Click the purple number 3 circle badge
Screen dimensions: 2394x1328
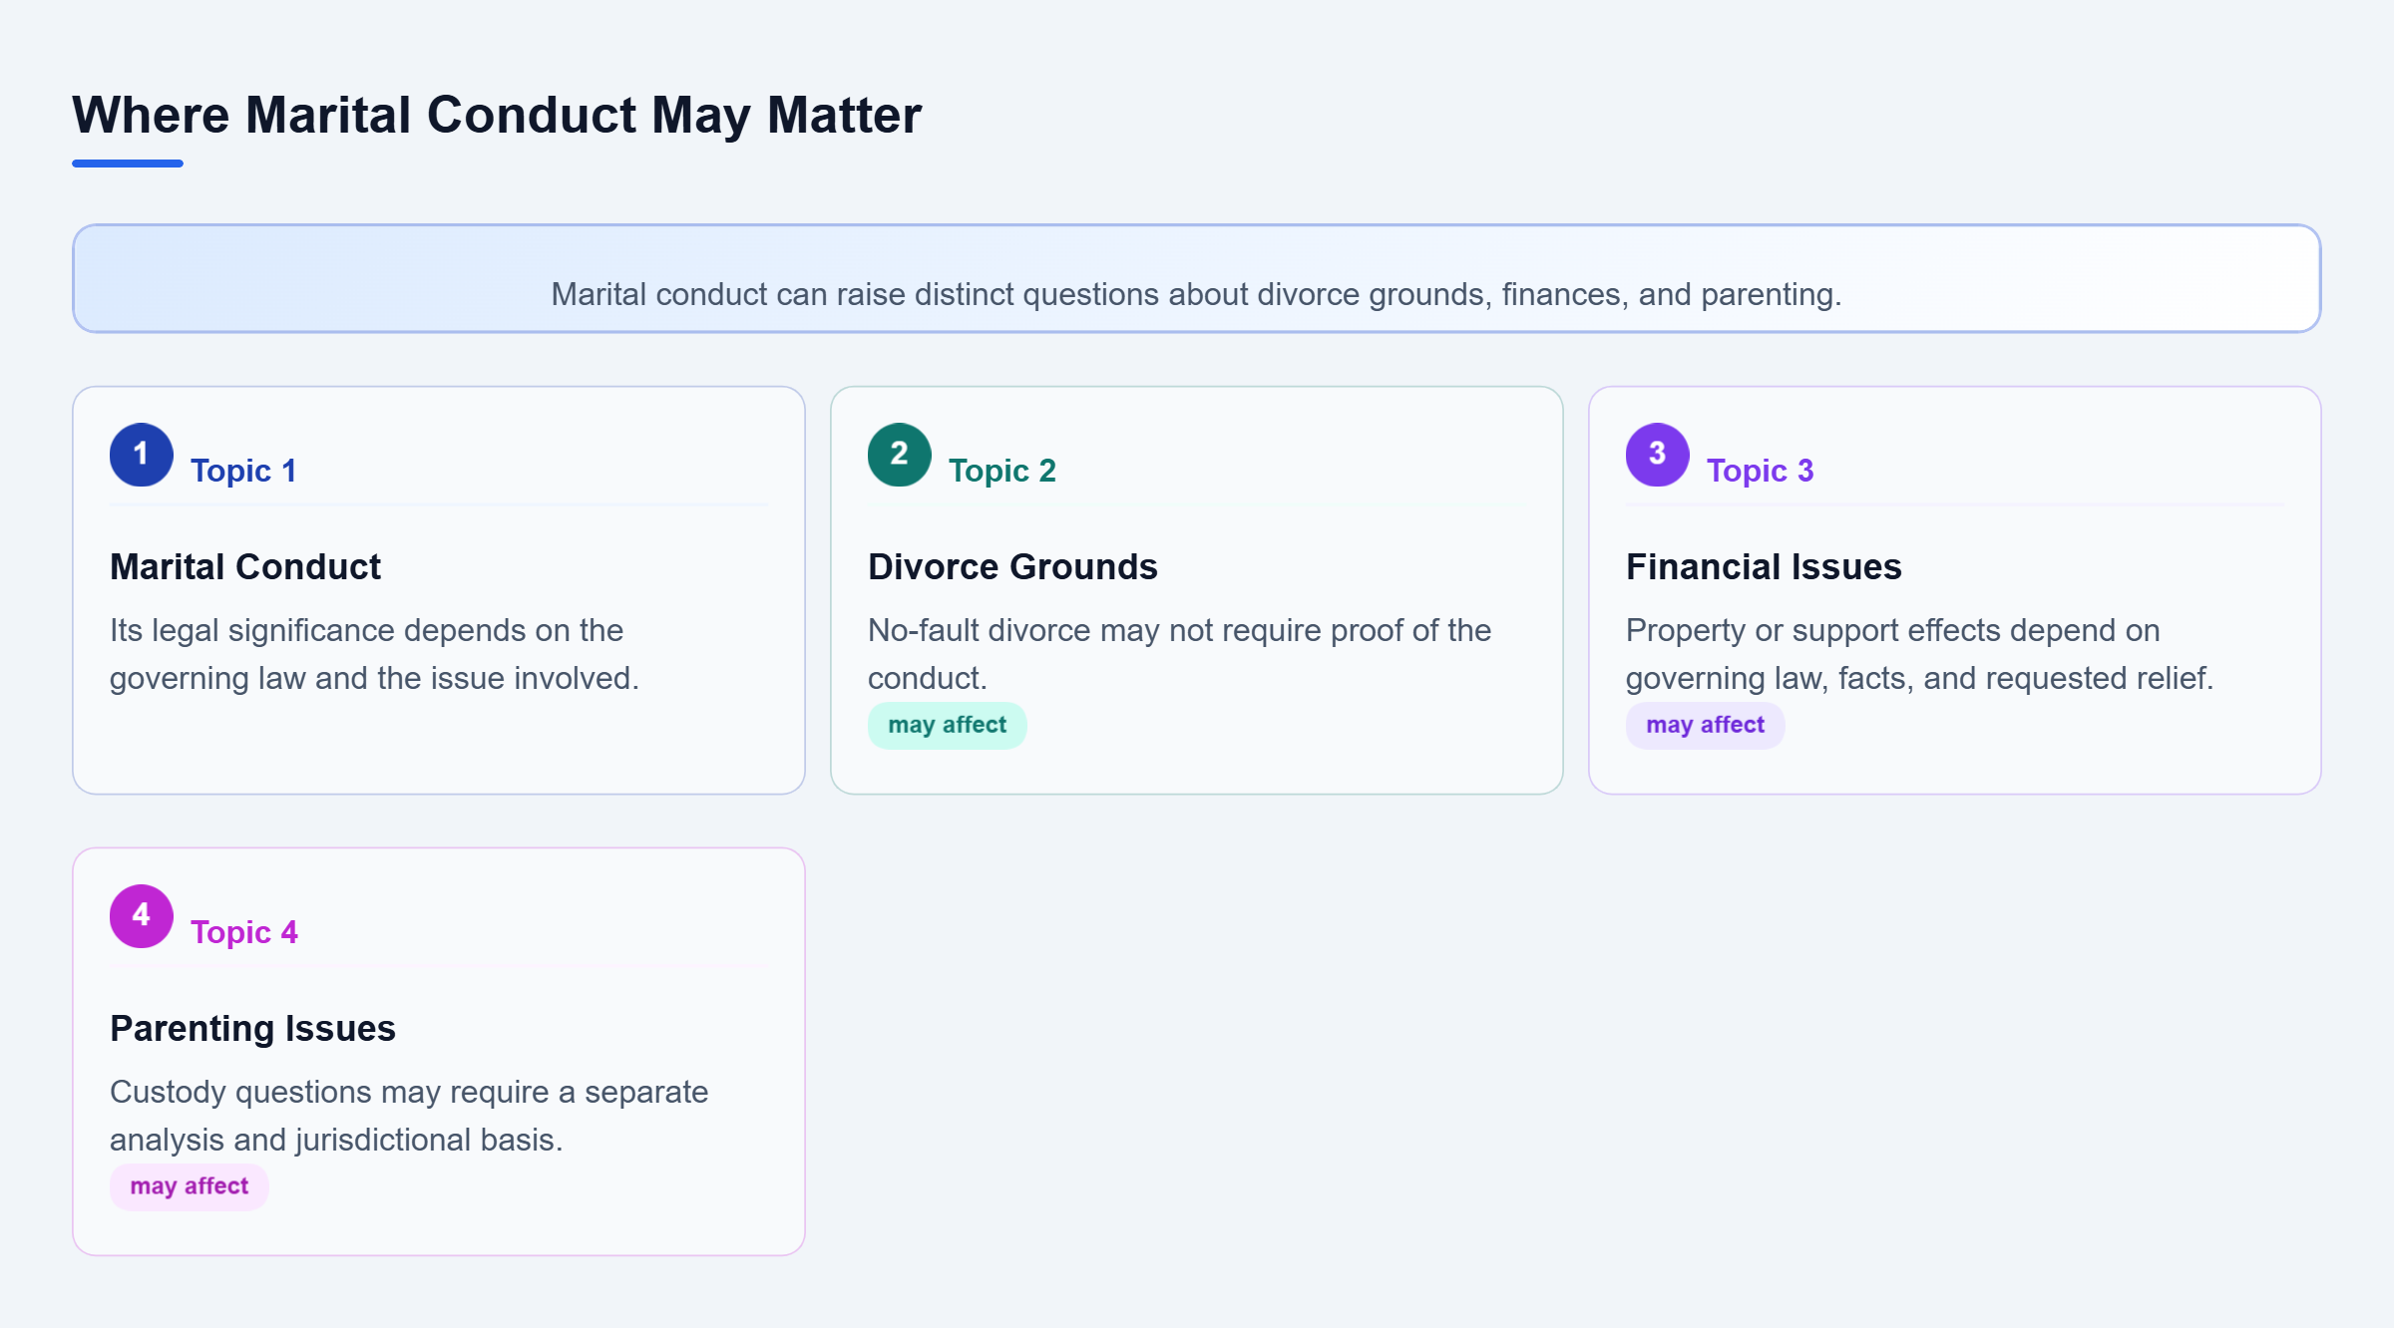tap(1658, 455)
